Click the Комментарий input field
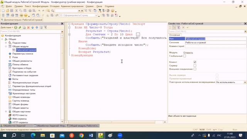The image size is (247, 139). 215,46
